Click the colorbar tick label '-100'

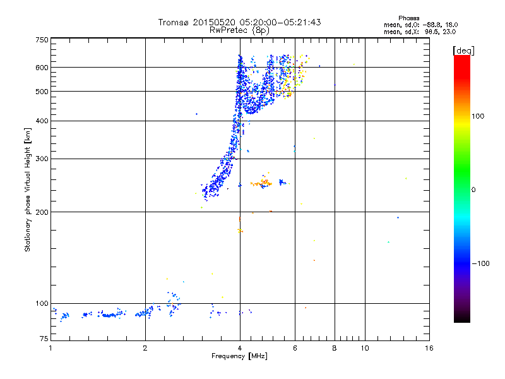480,263
